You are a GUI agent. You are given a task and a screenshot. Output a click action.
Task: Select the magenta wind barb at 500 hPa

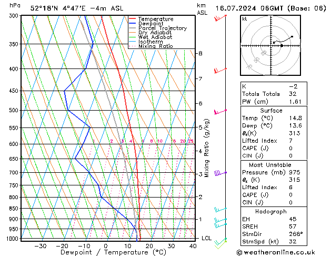[219, 112]
